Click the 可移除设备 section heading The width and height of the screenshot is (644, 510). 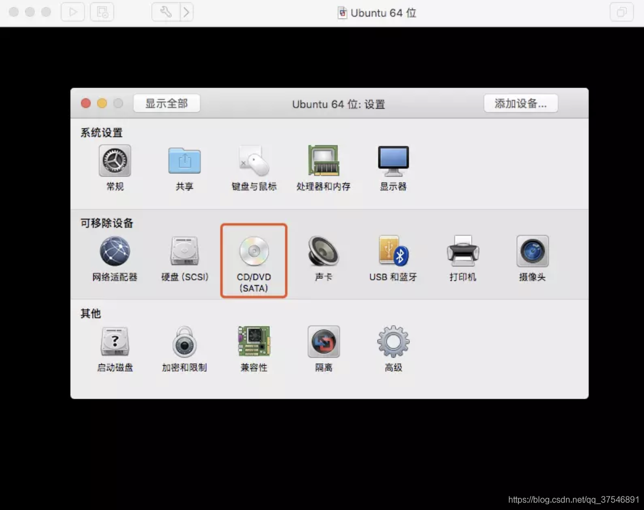107,223
